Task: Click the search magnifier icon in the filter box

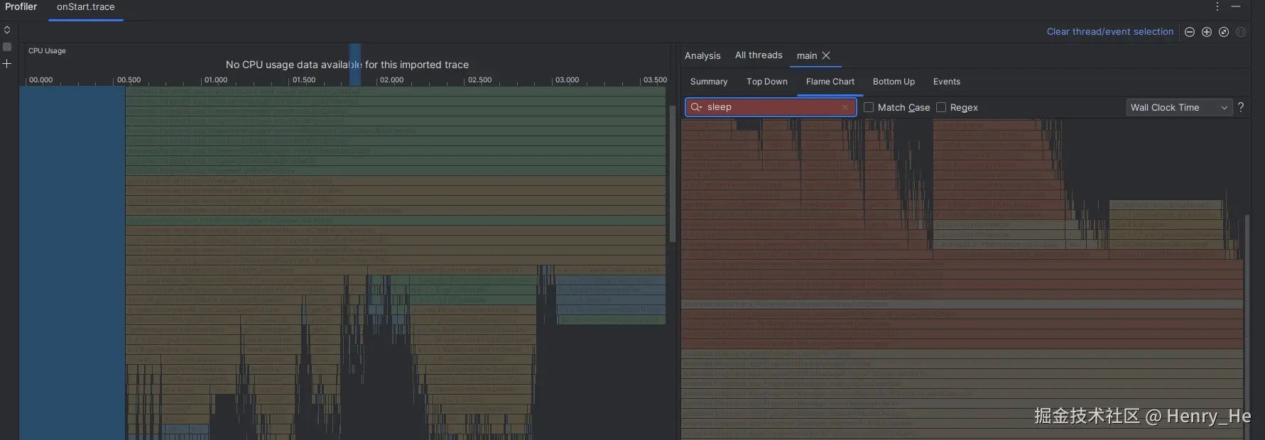Action: coord(696,107)
